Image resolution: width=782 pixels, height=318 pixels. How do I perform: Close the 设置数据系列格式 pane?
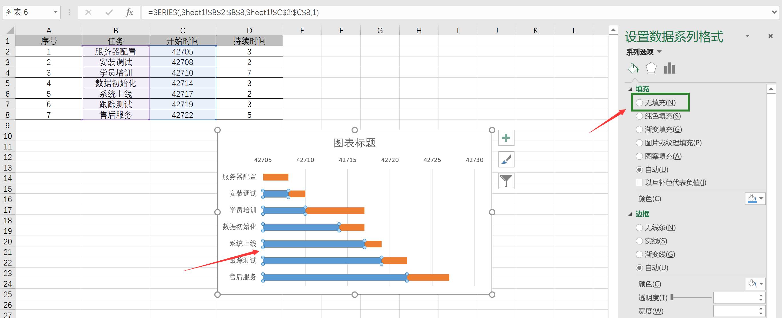pyautogui.click(x=770, y=36)
